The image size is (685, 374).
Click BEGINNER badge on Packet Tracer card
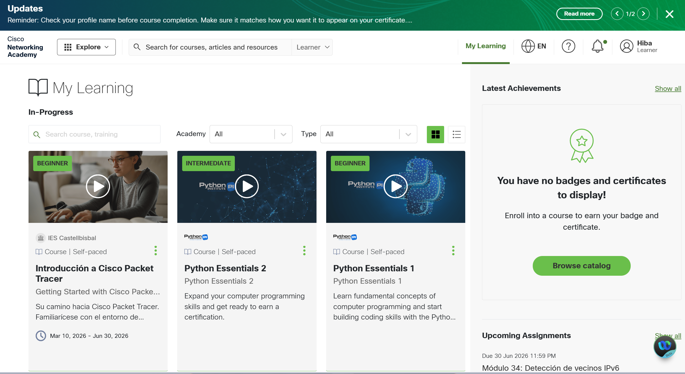point(52,163)
